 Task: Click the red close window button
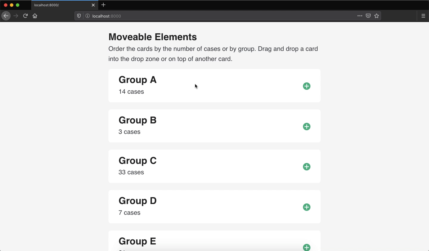5,5
